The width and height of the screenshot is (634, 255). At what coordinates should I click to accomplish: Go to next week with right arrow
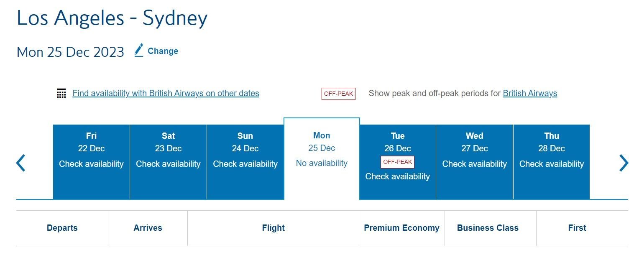point(624,163)
